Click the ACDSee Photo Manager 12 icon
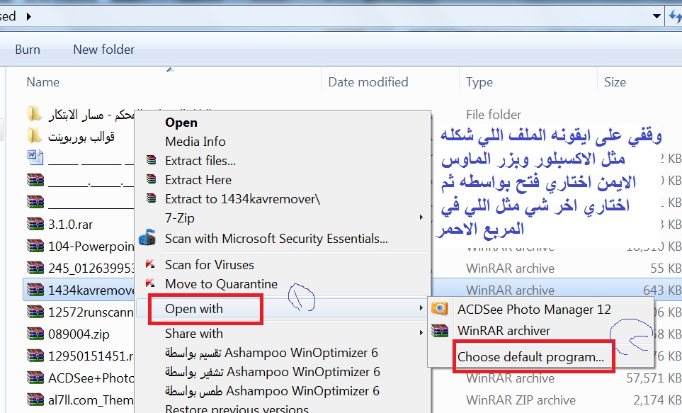This screenshot has height=413, width=682. coord(439,309)
